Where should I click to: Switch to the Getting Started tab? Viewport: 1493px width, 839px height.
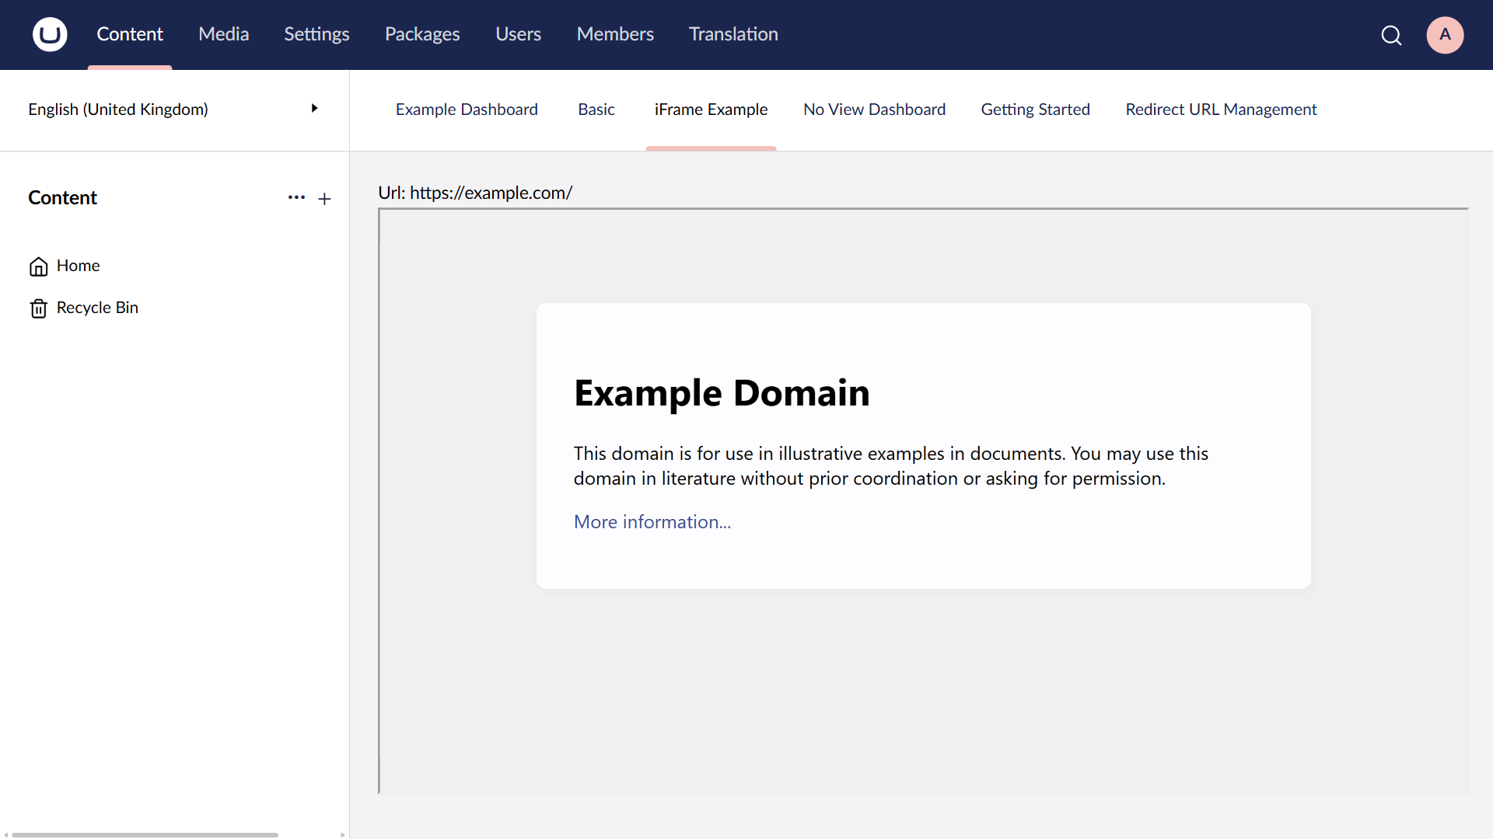tap(1036, 110)
